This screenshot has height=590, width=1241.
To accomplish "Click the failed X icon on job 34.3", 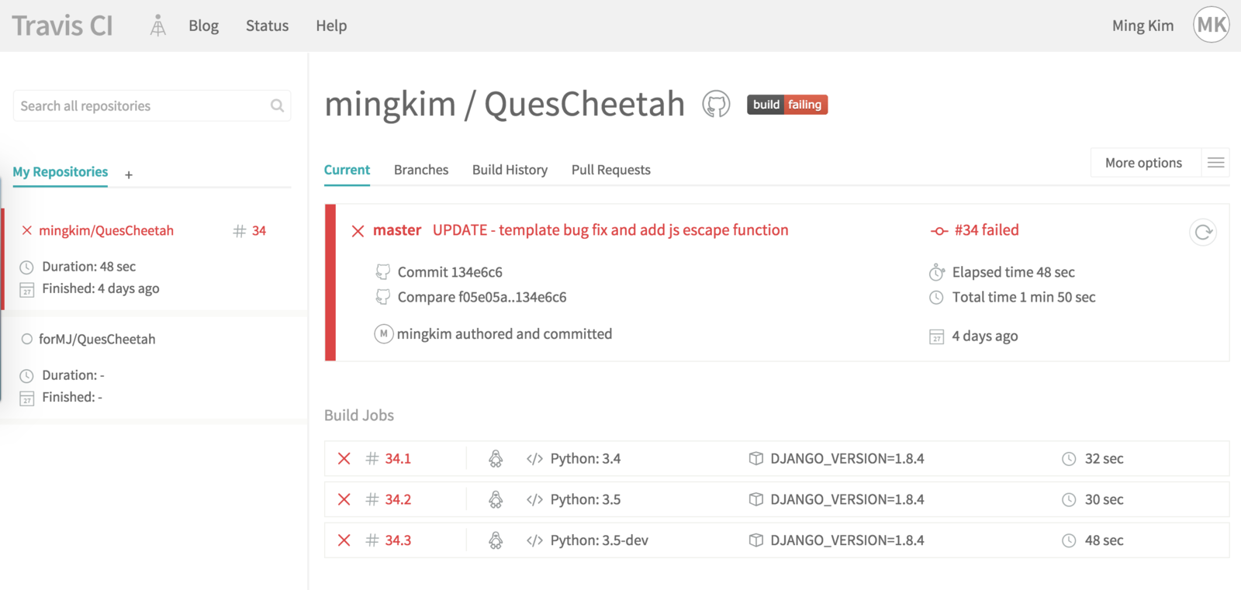I will point(344,540).
